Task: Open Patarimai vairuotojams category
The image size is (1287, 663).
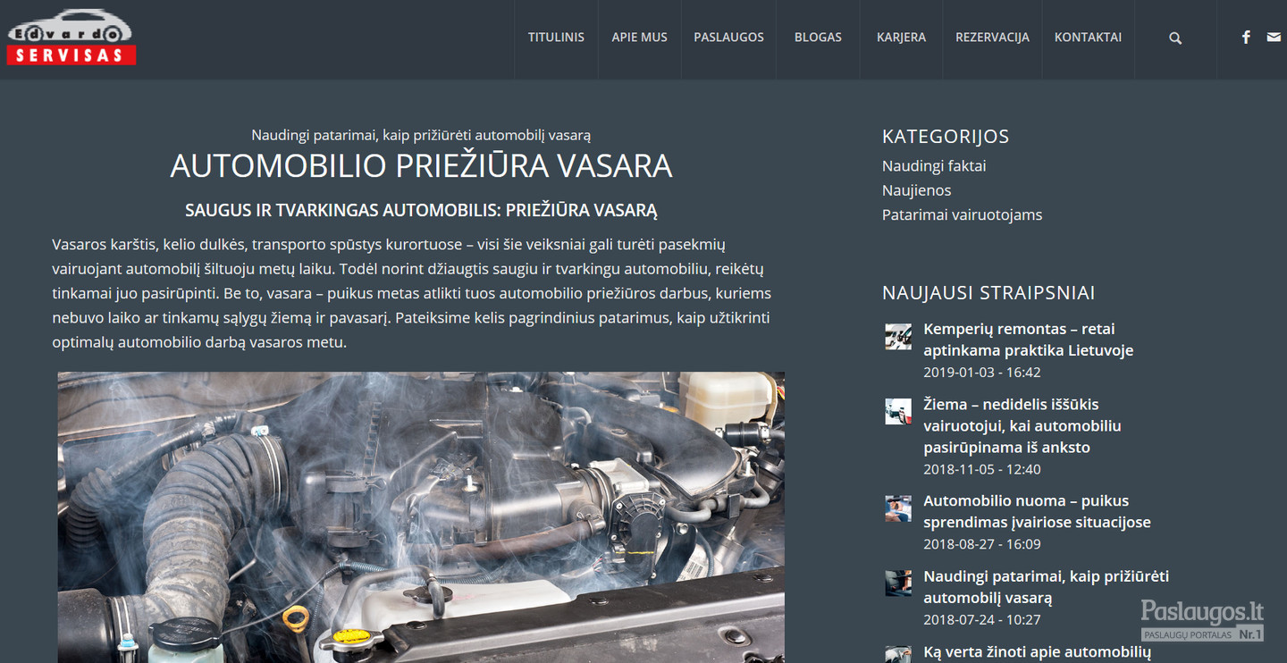Action: [963, 214]
